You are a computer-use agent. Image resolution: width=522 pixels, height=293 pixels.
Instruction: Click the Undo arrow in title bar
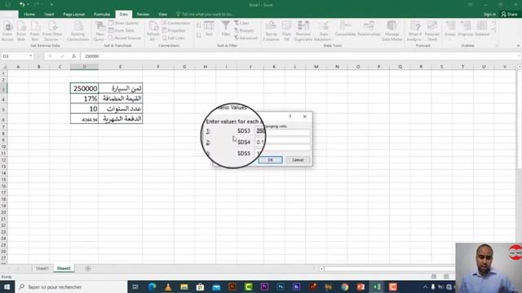pyautogui.click(x=22, y=4)
